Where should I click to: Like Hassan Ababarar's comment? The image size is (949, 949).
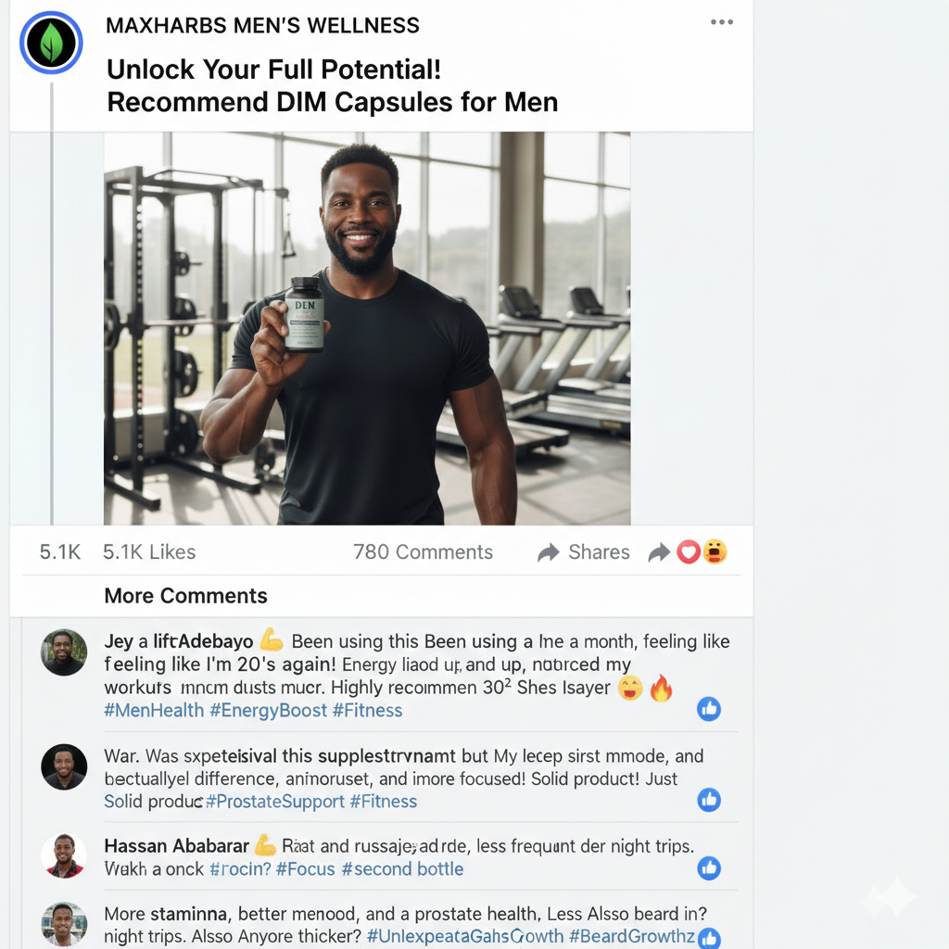(x=709, y=868)
